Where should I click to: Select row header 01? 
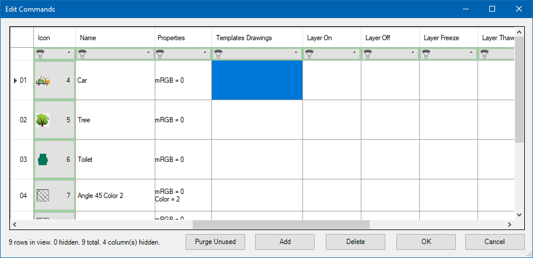pos(22,80)
